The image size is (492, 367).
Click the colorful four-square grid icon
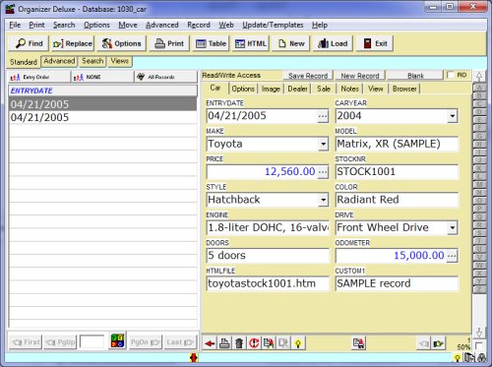117,340
